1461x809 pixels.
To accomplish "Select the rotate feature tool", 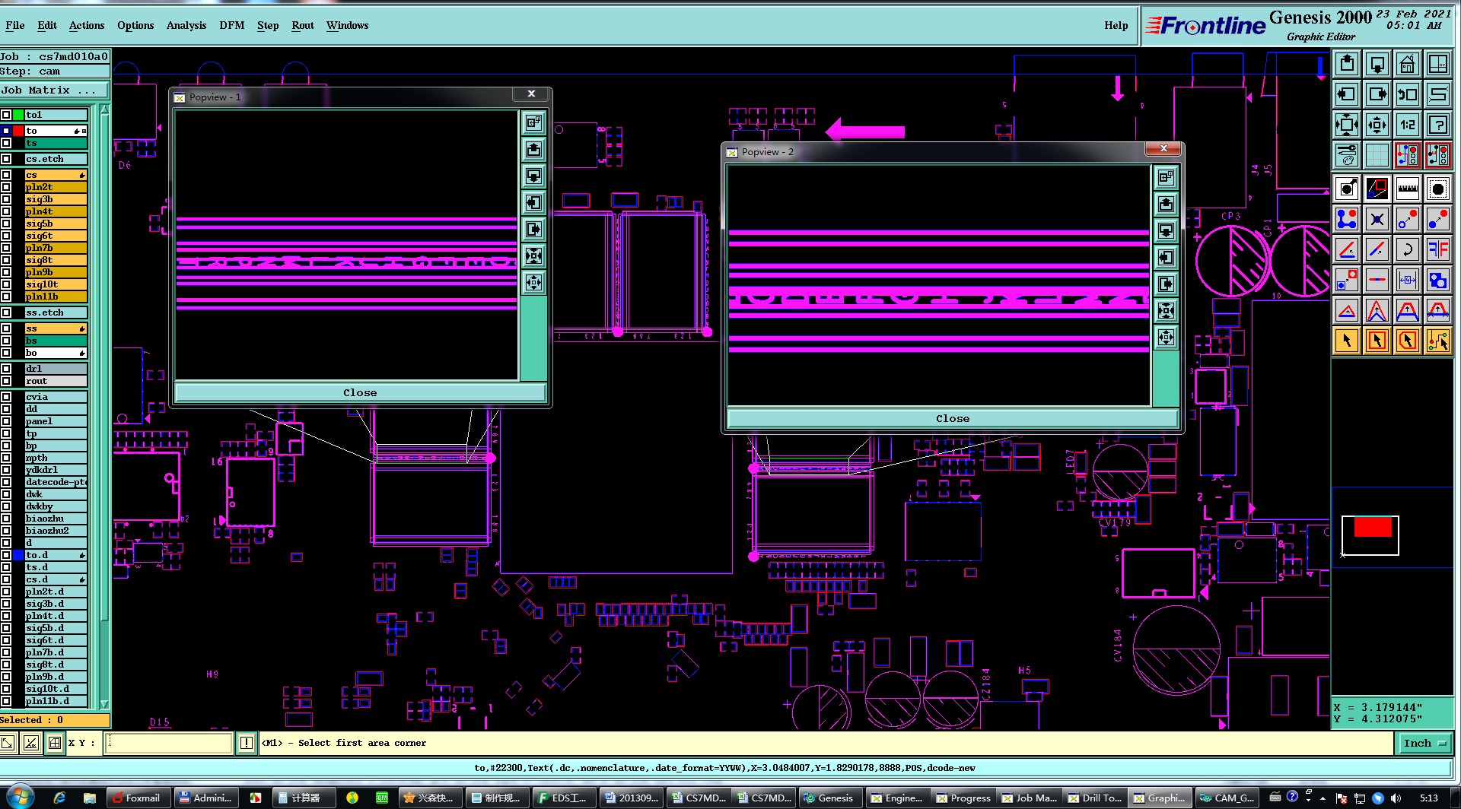I will click(1408, 249).
